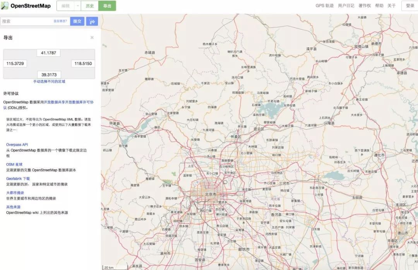Click the 滦平县 label on the map
Viewport: 418px width, 270px height.
point(311,49)
